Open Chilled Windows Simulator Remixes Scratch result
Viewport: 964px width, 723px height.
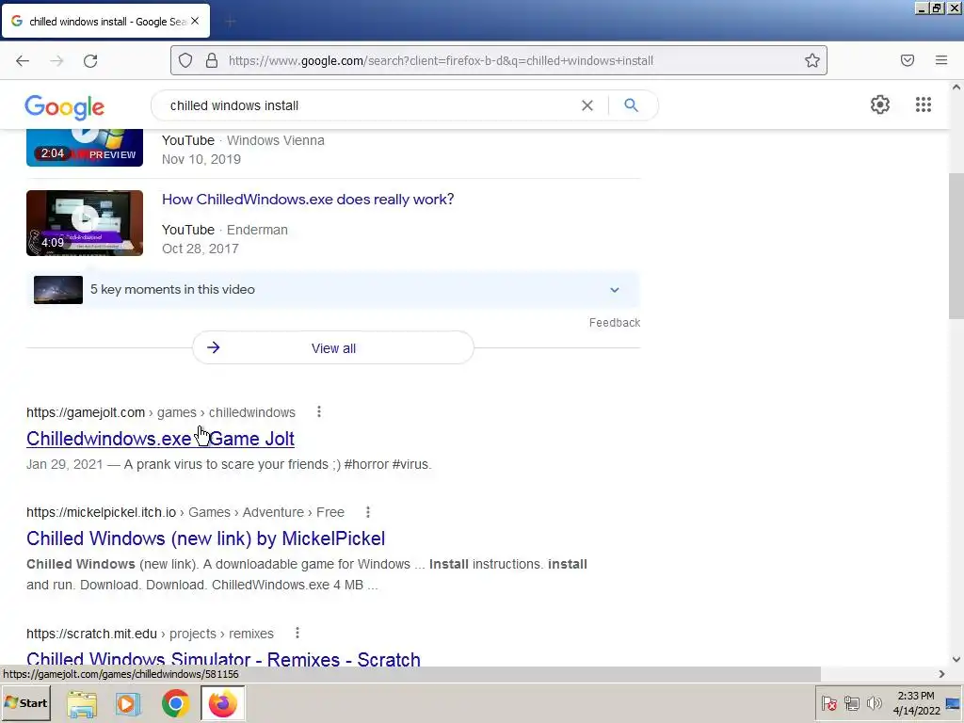click(223, 659)
